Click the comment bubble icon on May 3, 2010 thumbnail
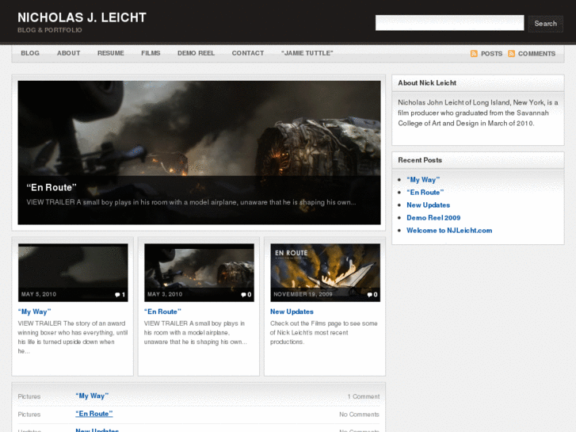The image size is (576, 432). tap(243, 295)
